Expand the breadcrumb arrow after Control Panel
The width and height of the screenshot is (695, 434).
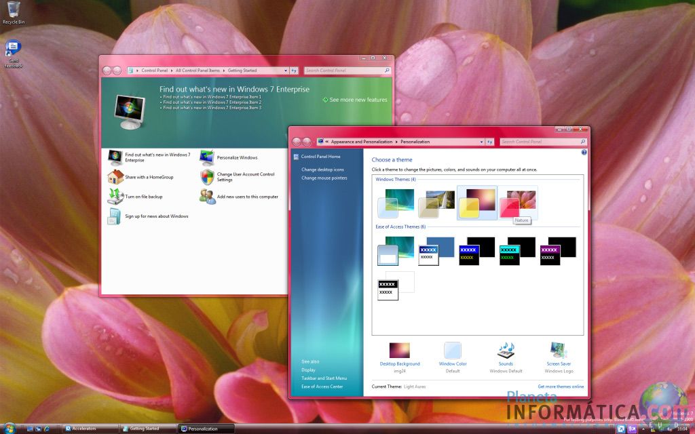172,71
